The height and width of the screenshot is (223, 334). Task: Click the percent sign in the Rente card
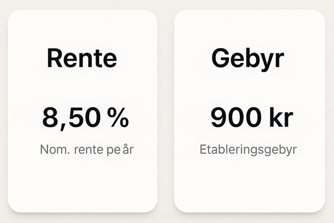(118, 117)
